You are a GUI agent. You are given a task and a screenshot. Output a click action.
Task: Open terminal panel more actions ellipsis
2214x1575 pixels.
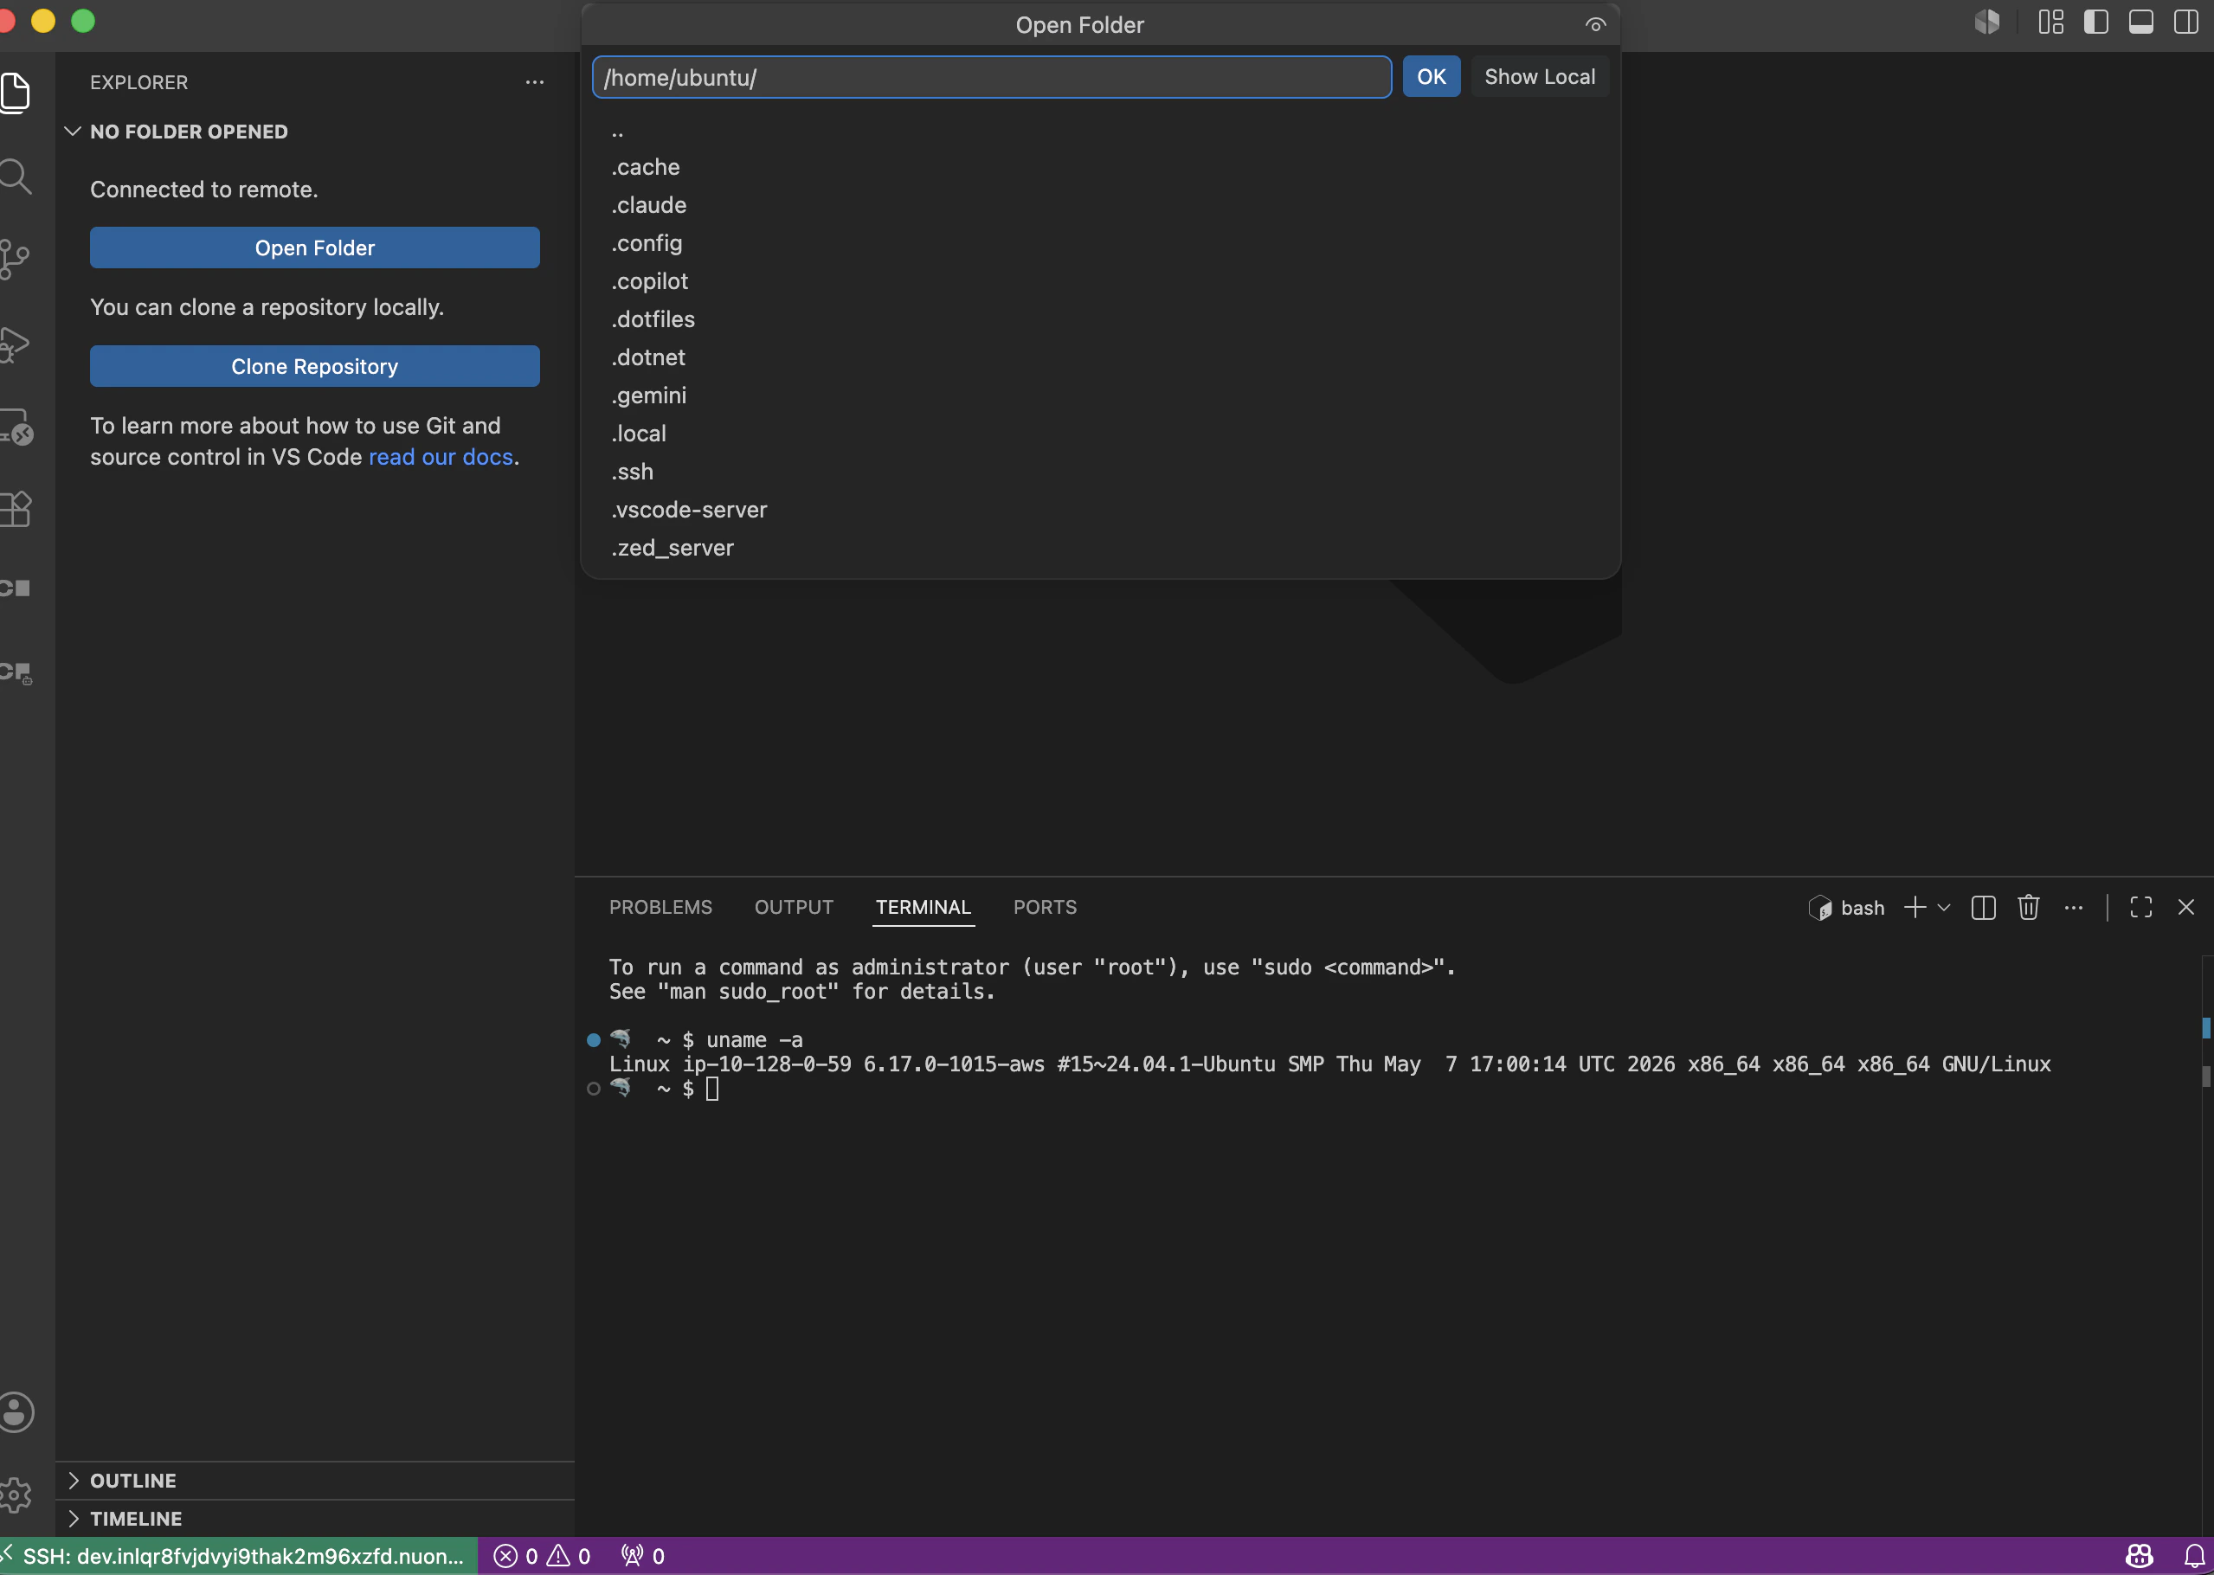pyautogui.click(x=2074, y=908)
